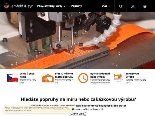Click 'Tradice od roku 1991' text

coord(28,81)
